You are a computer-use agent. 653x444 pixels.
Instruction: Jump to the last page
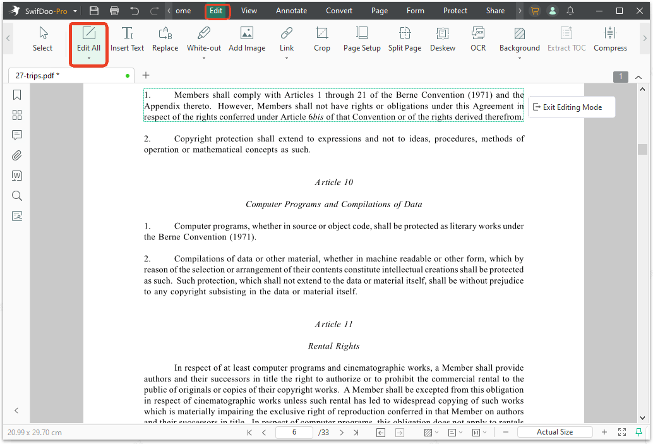[356, 433]
